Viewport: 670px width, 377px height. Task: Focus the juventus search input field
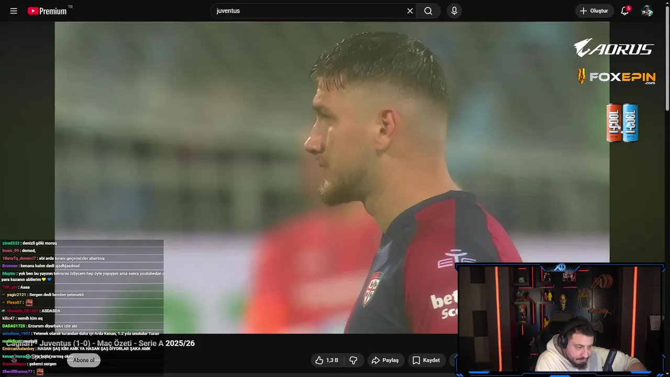click(x=309, y=11)
